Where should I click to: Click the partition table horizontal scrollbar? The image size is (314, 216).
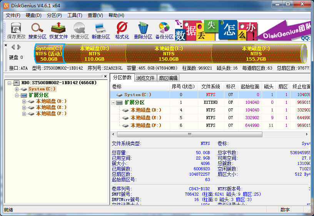pyautogui.click(x=189, y=135)
